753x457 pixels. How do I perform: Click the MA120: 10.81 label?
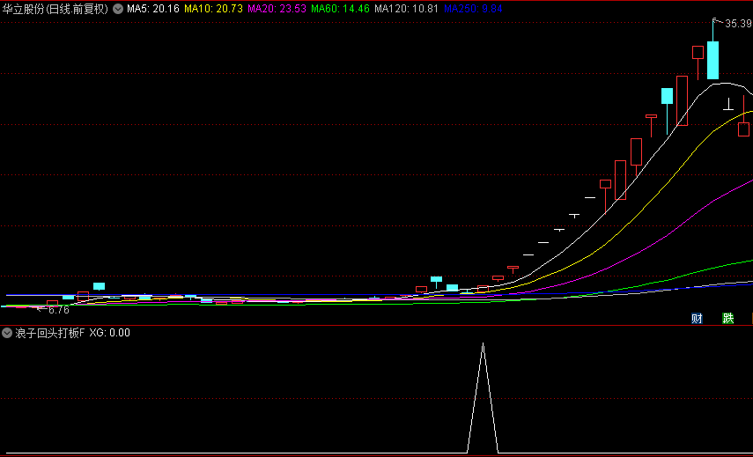click(406, 9)
